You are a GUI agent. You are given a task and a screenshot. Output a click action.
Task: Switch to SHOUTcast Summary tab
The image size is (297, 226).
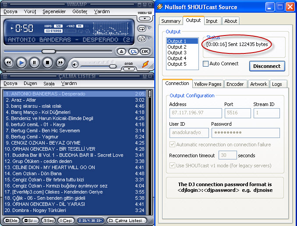pyautogui.click(x=171, y=21)
